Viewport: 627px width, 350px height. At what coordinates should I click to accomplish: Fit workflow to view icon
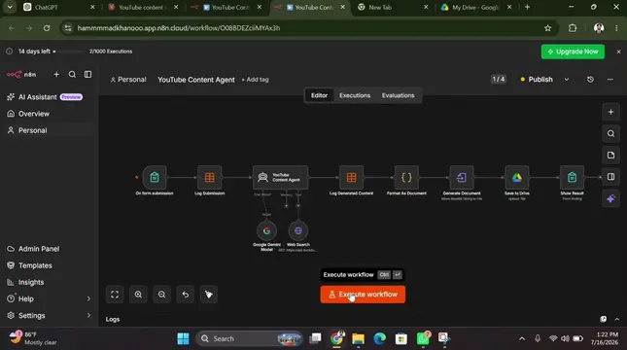coord(115,295)
